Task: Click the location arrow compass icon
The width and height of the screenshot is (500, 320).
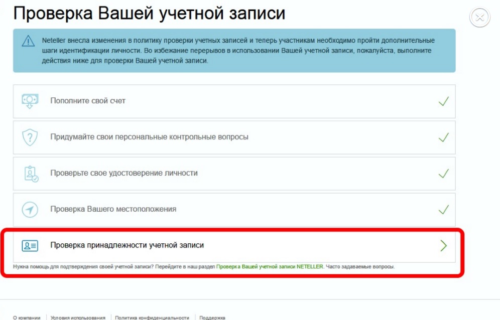Action: coord(30,210)
